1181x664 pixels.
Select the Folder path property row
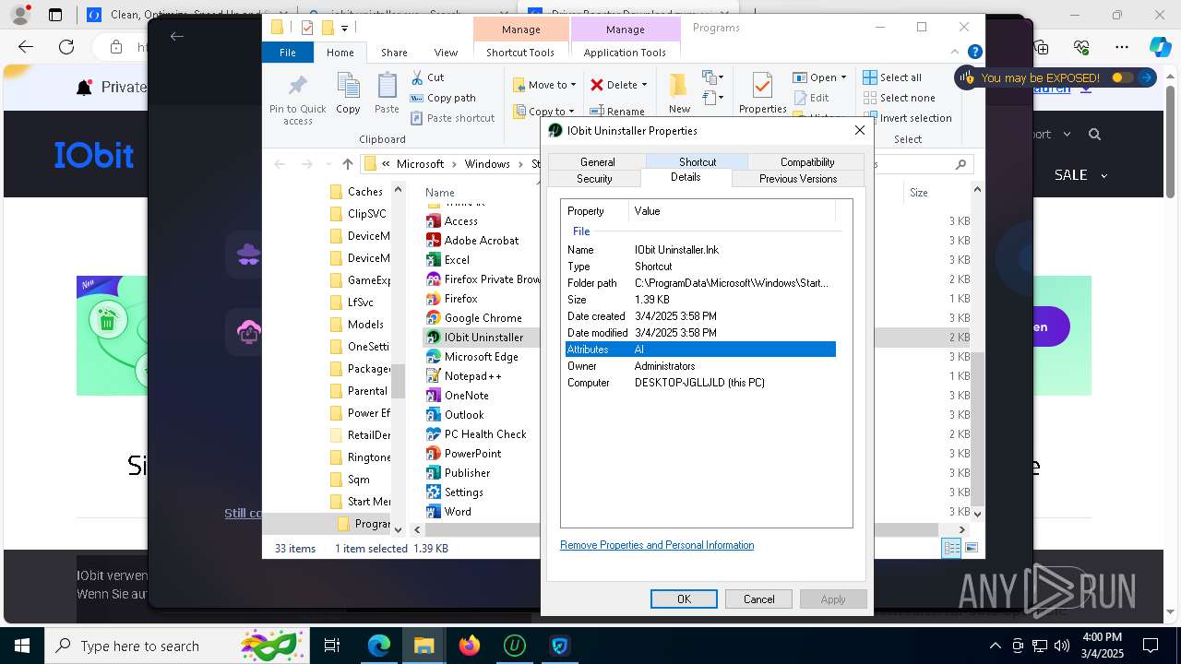point(700,283)
